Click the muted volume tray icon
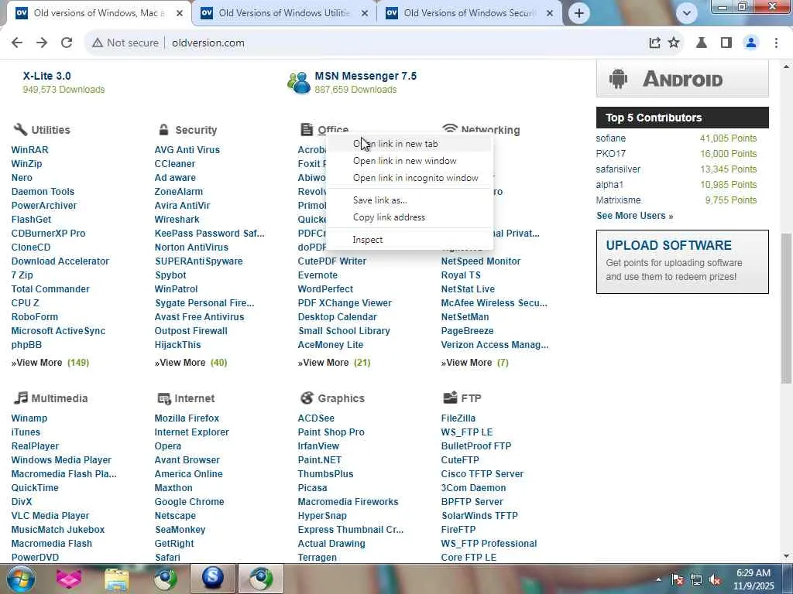 tap(715, 580)
